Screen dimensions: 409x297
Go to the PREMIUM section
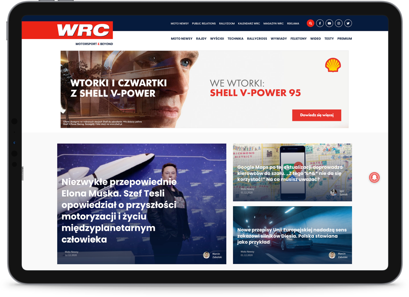(345, 38)
